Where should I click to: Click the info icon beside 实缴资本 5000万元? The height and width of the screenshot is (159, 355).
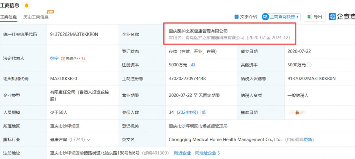coord(309,65)
